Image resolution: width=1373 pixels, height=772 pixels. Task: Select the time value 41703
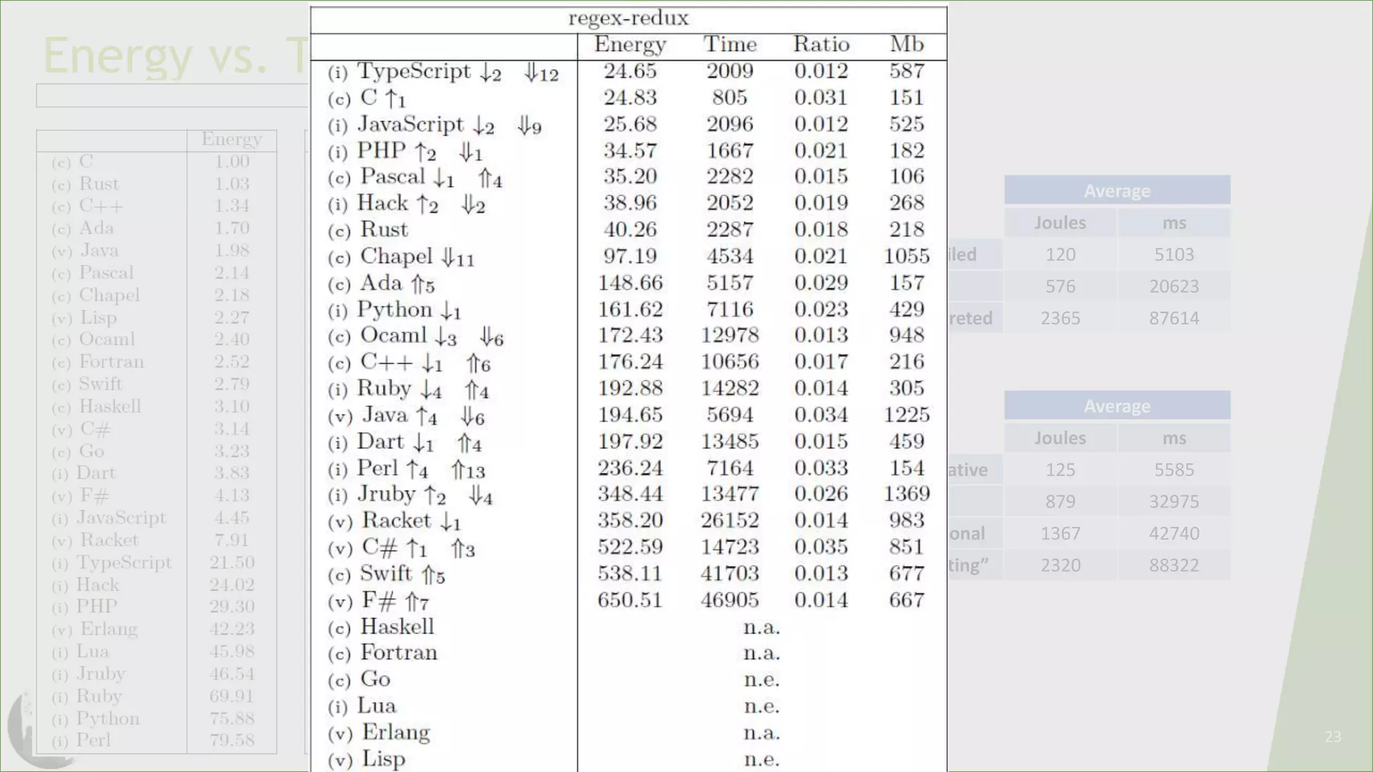(x=729, y=574)
